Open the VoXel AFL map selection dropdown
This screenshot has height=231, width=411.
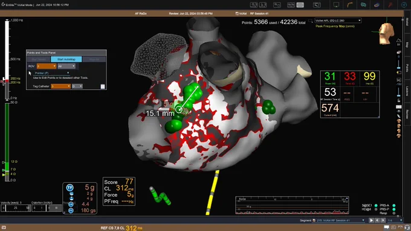click(x=338, y=21)
